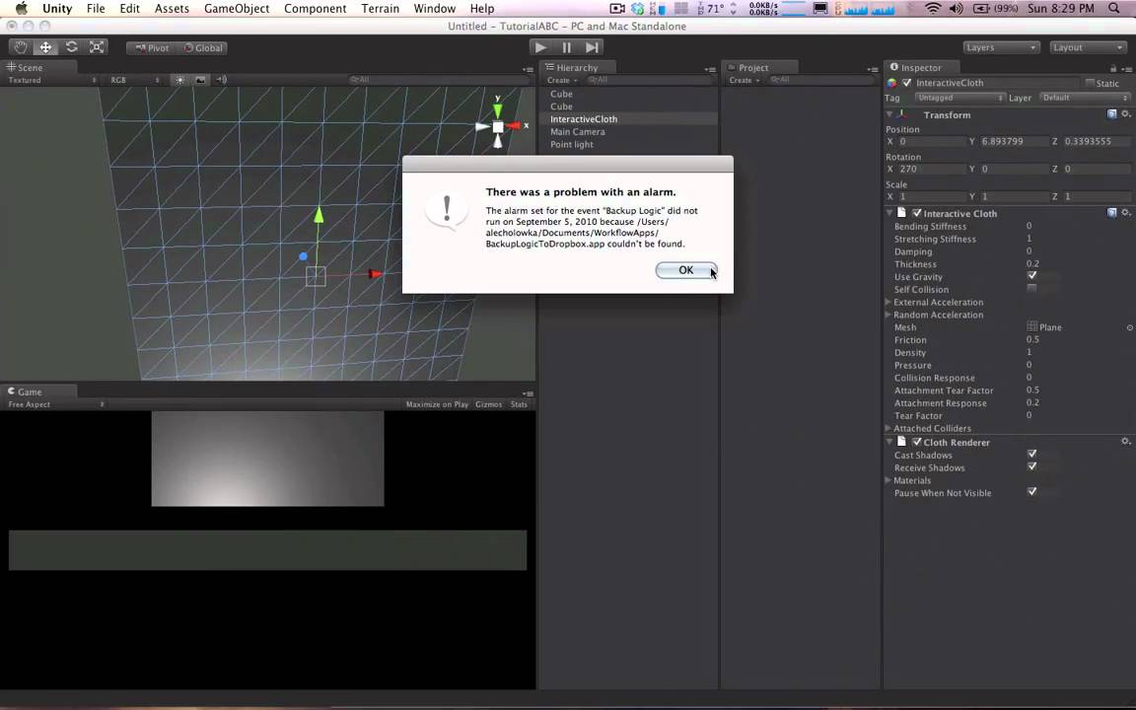1136x710 pixels.
Task: Enable the Static checkbox
Action: [1090, 83]
